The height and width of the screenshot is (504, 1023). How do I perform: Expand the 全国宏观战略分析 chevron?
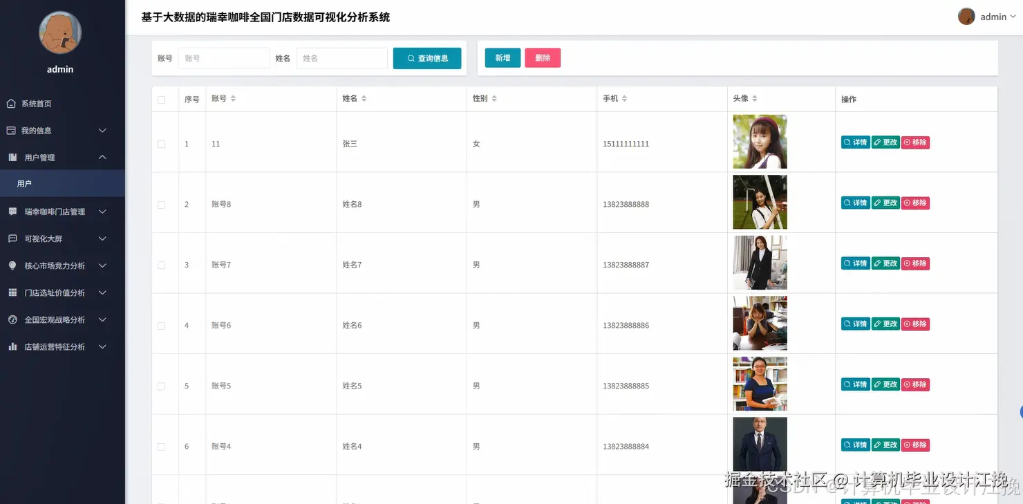tap(102, 319)
